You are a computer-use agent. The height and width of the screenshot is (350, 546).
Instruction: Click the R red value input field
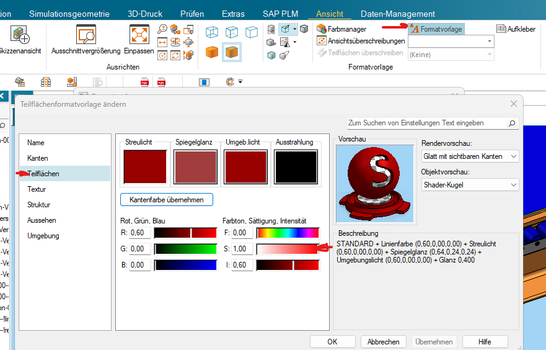click(140, 233)
